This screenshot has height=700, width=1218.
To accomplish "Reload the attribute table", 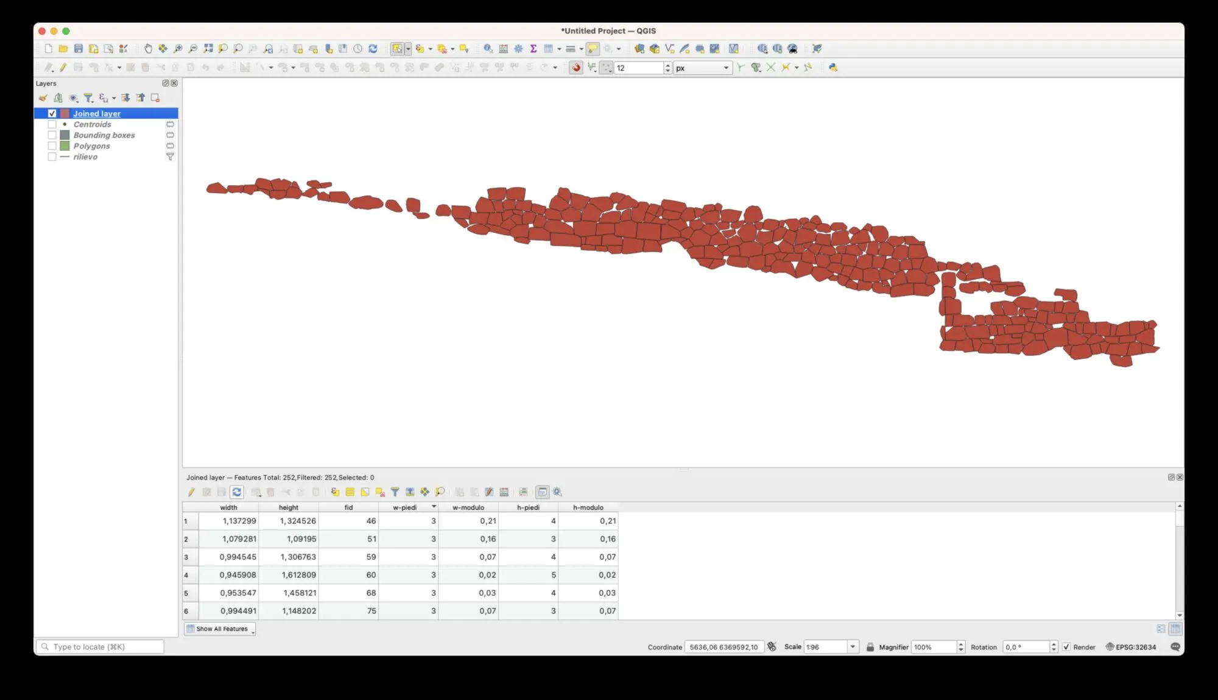I will 237,492.
